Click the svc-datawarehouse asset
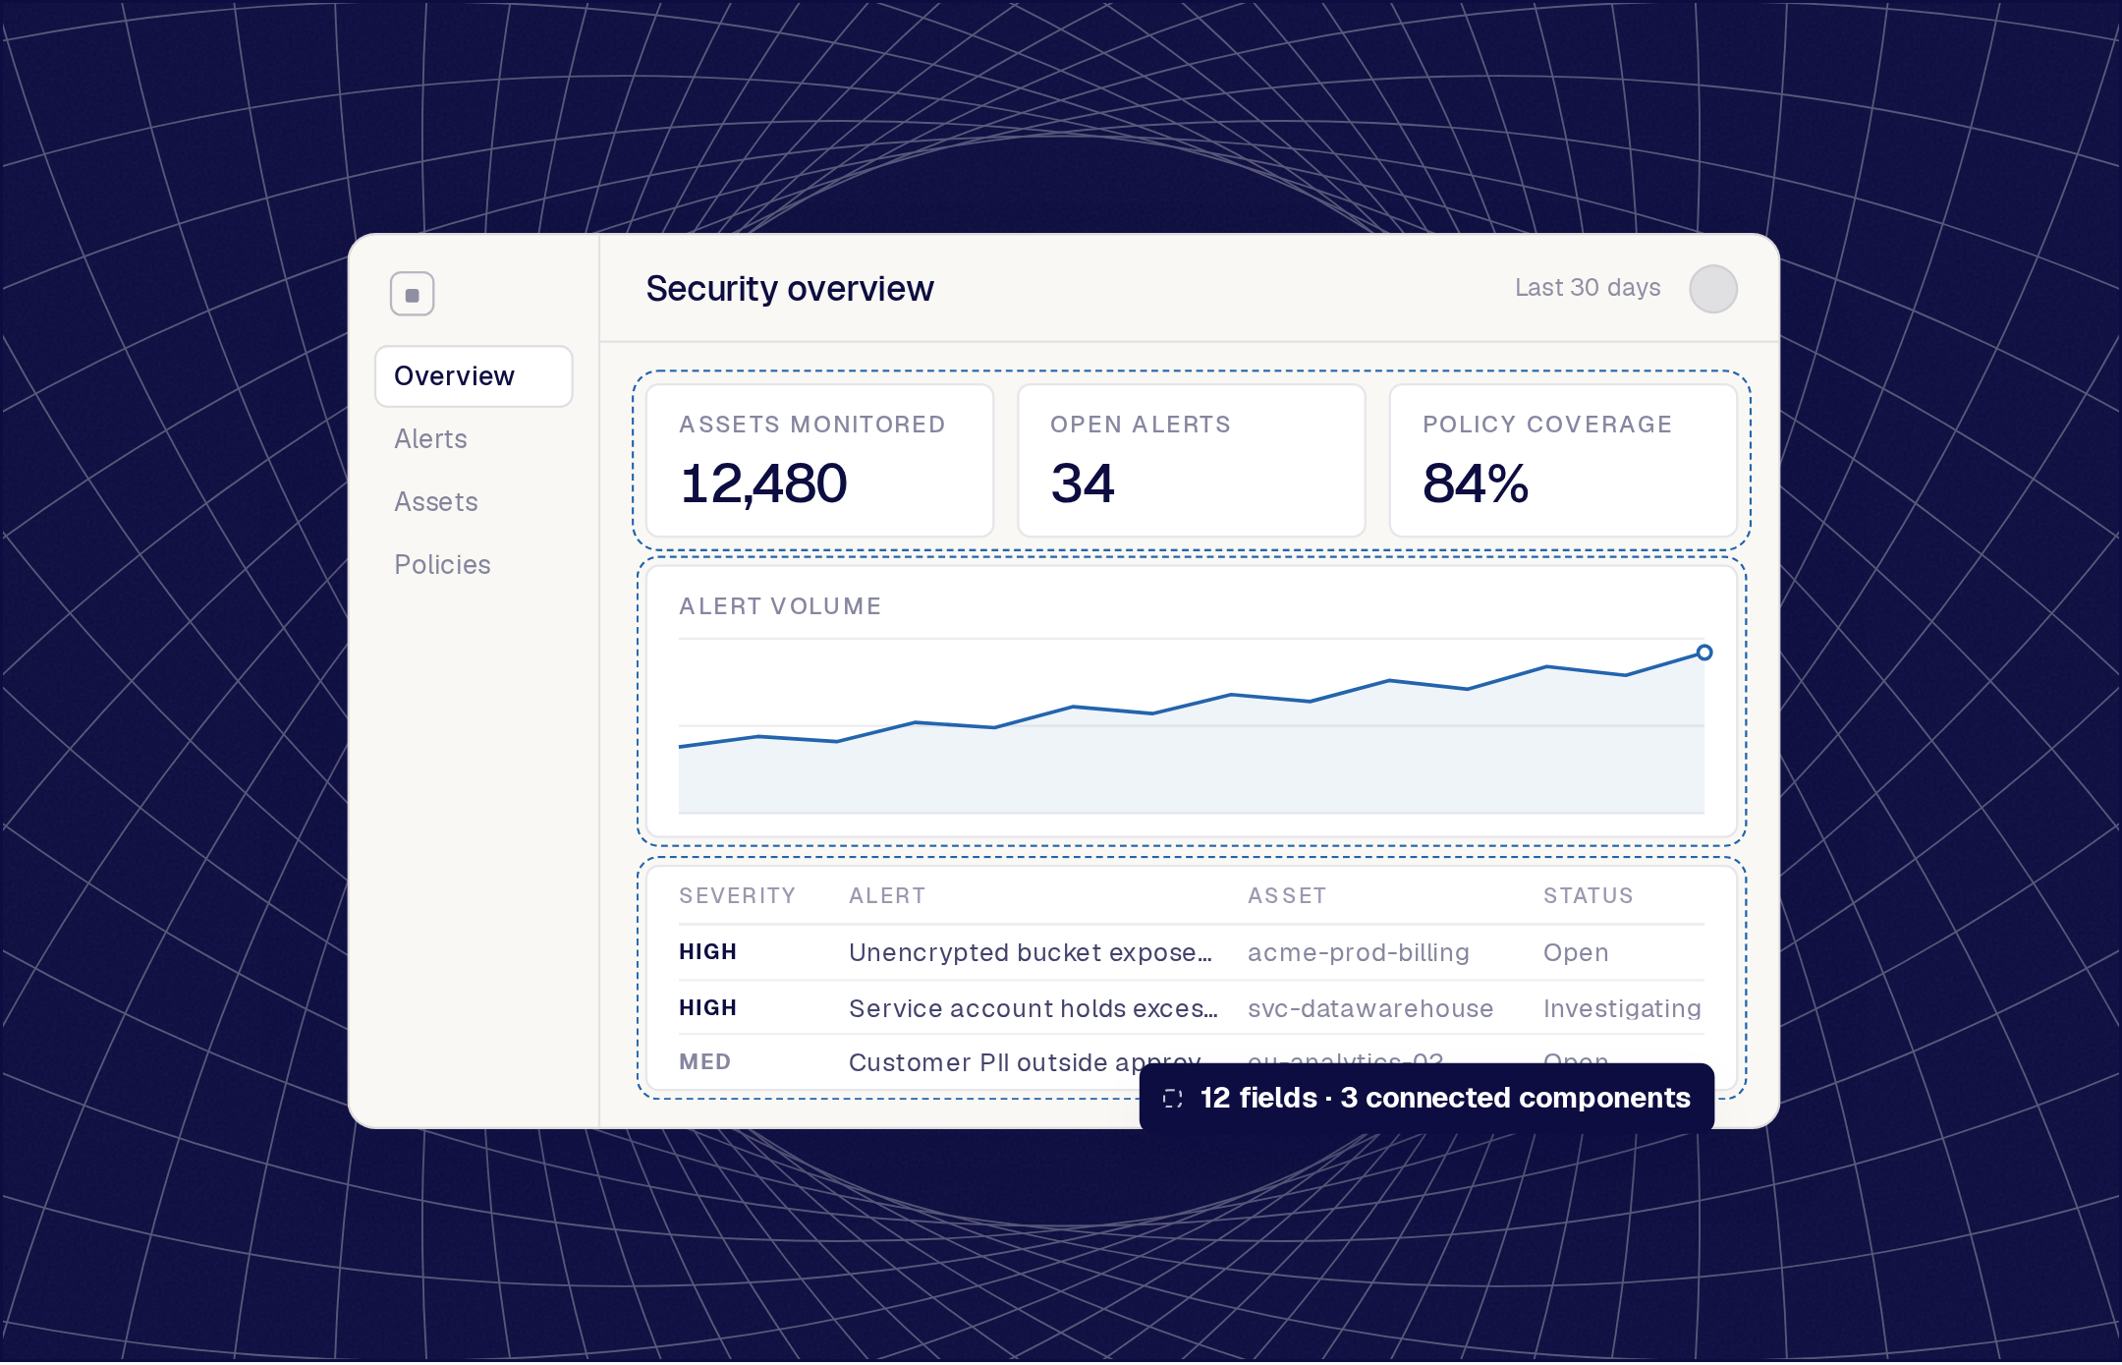This screenshot has height=1365, width=2122. (x=1370, y=1009)
